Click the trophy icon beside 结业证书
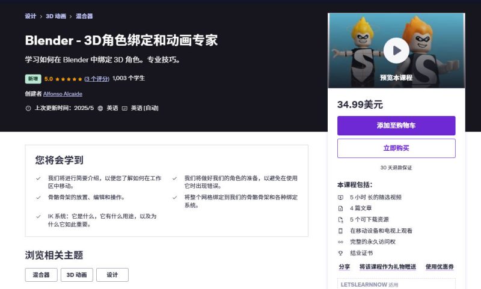This screenshot has width=481, height=289. coord(340,253)
